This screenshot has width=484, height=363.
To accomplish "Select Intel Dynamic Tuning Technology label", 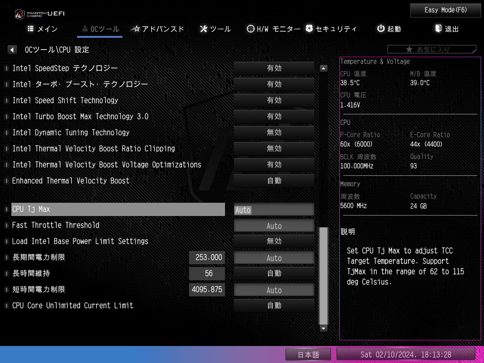I will pos(71,133).
